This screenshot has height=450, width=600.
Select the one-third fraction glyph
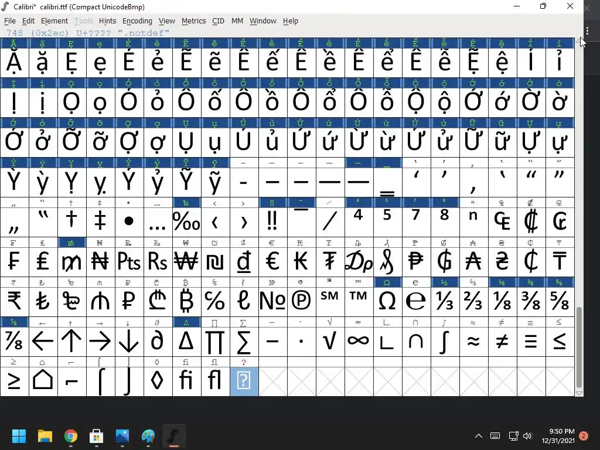point(445,302)
